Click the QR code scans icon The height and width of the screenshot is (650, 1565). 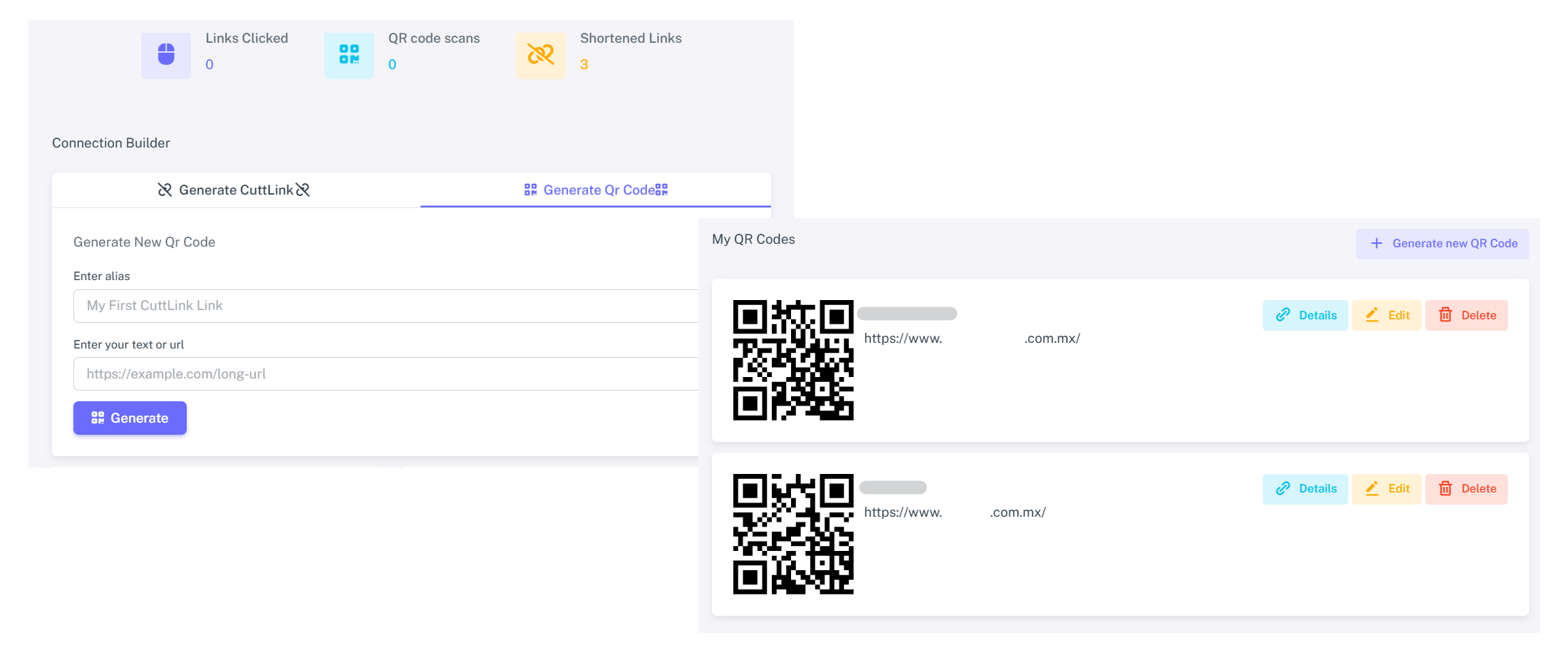point(349,55)
